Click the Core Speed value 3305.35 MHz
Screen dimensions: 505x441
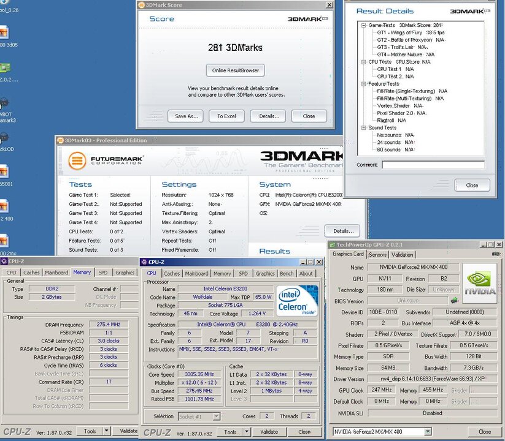pos(199,374)
